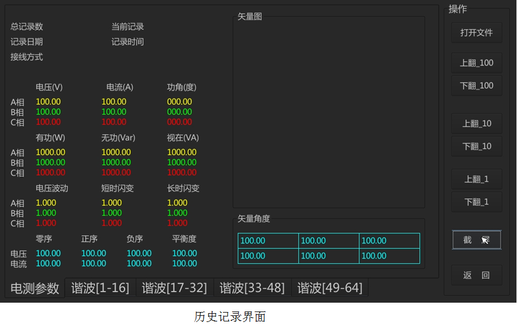
Task: Click the 上翻_10 button
Action: tap(476, 124)
